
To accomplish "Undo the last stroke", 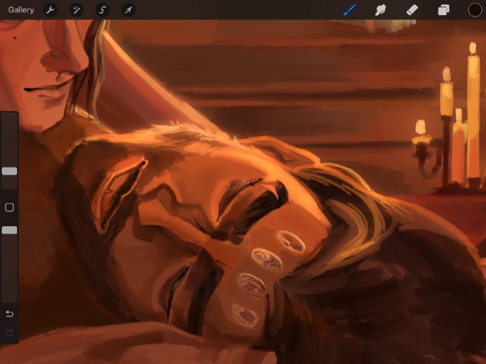I will (x=9, y=314).
